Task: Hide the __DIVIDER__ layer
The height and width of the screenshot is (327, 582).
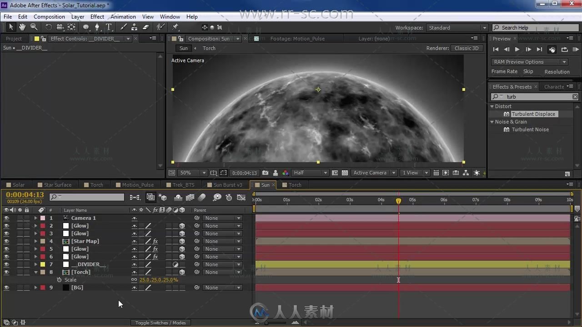Action: (x=6, y=264)
